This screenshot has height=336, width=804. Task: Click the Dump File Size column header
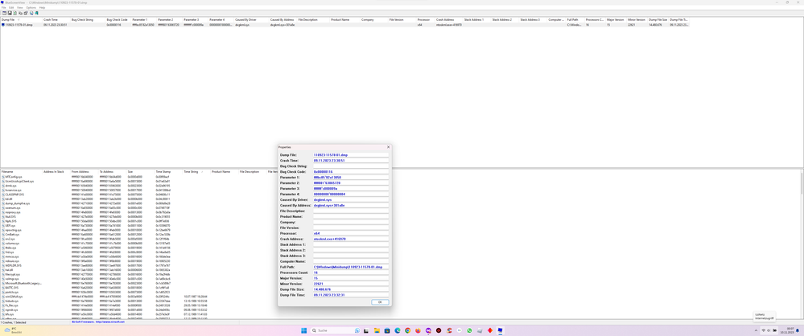click(x=658, y=19)
